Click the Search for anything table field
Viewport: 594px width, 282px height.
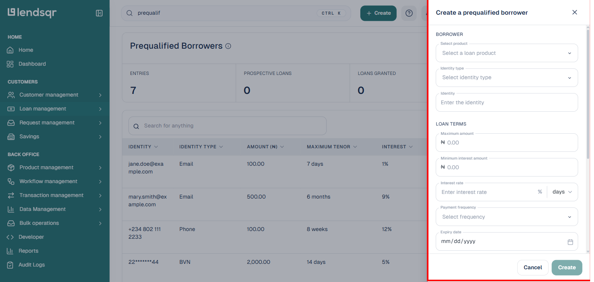click(228, 126)
